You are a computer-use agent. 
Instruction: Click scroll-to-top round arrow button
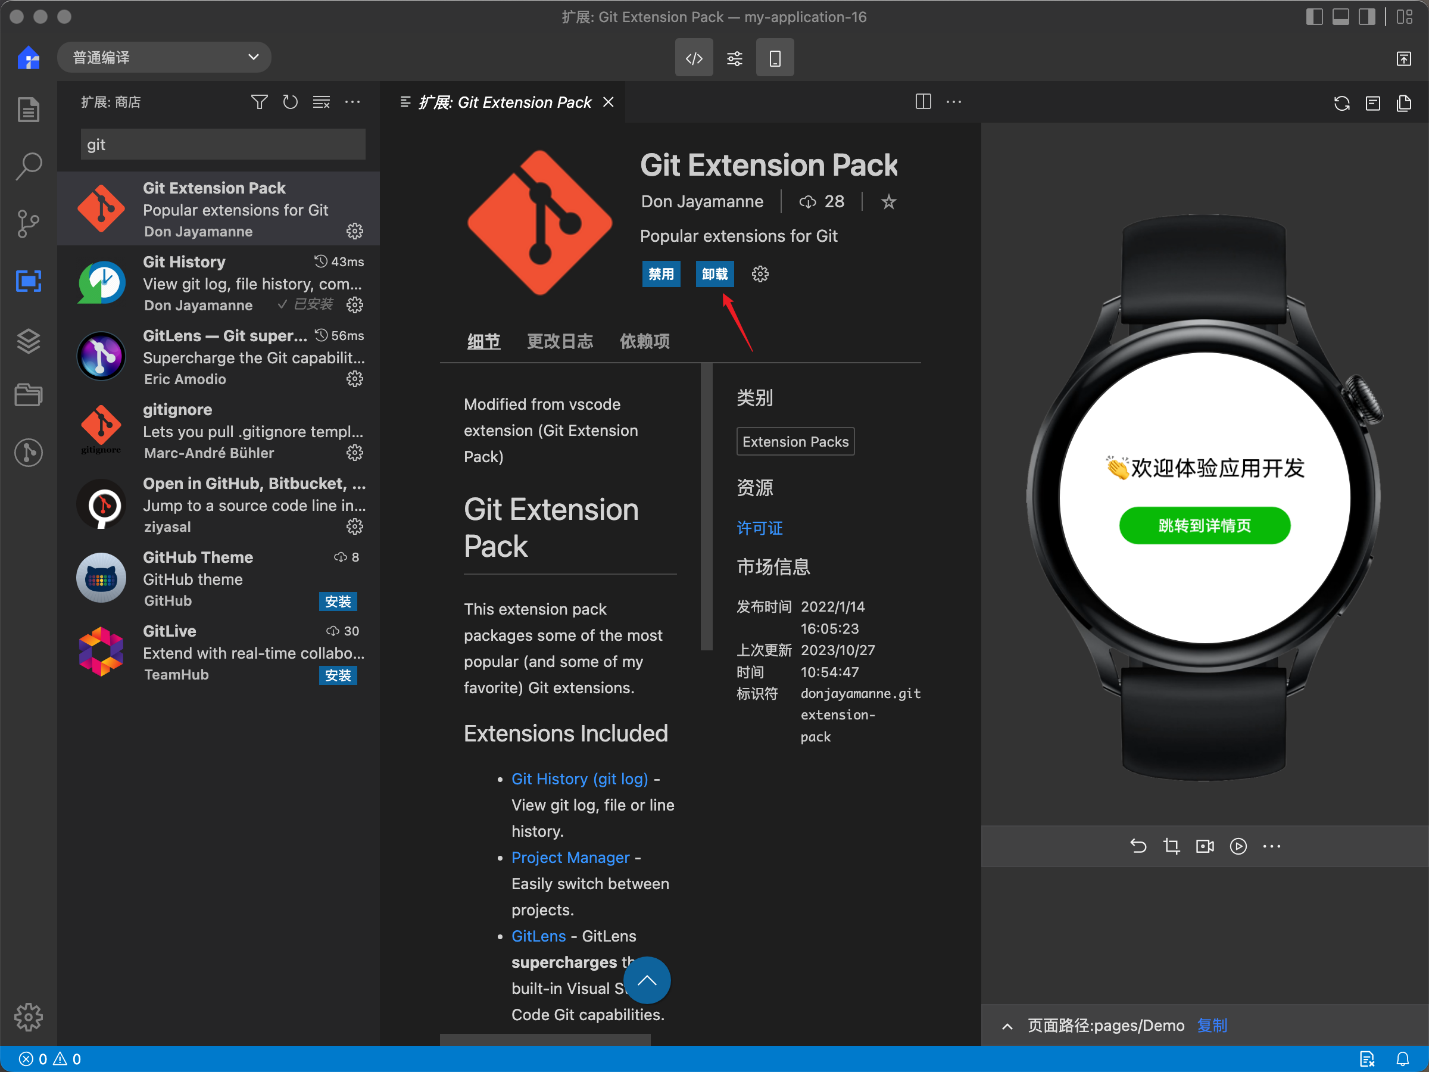click(647, 980)
